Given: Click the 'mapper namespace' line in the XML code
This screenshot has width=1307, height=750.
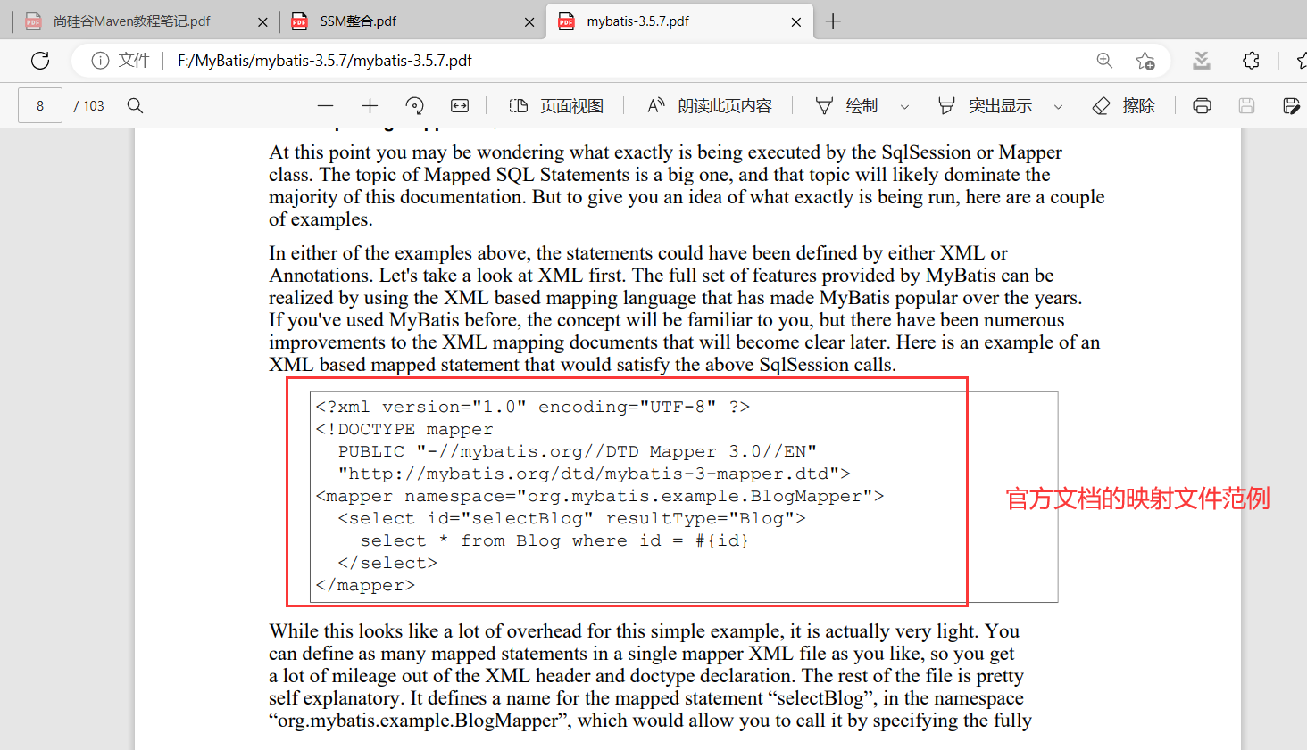Looking at the screenshot, I should pos(599,496).
